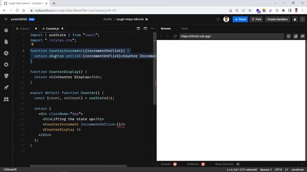The width and height of the screenshot is (307, 172).
Task: Toggle Chrome side panel
Action: pos(290,11)
